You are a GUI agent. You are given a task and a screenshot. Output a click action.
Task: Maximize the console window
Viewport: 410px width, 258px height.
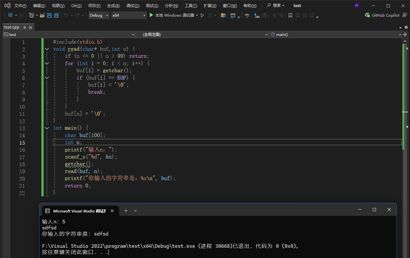tap(374, 210)
